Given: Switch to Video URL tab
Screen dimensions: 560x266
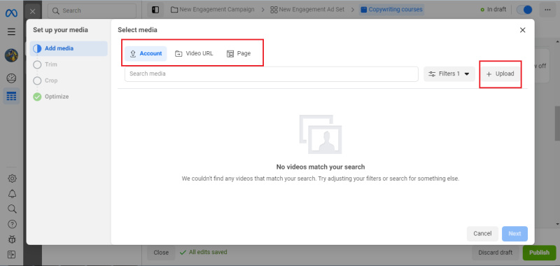Looking at the screenshot, I should (x=194, y=54).
